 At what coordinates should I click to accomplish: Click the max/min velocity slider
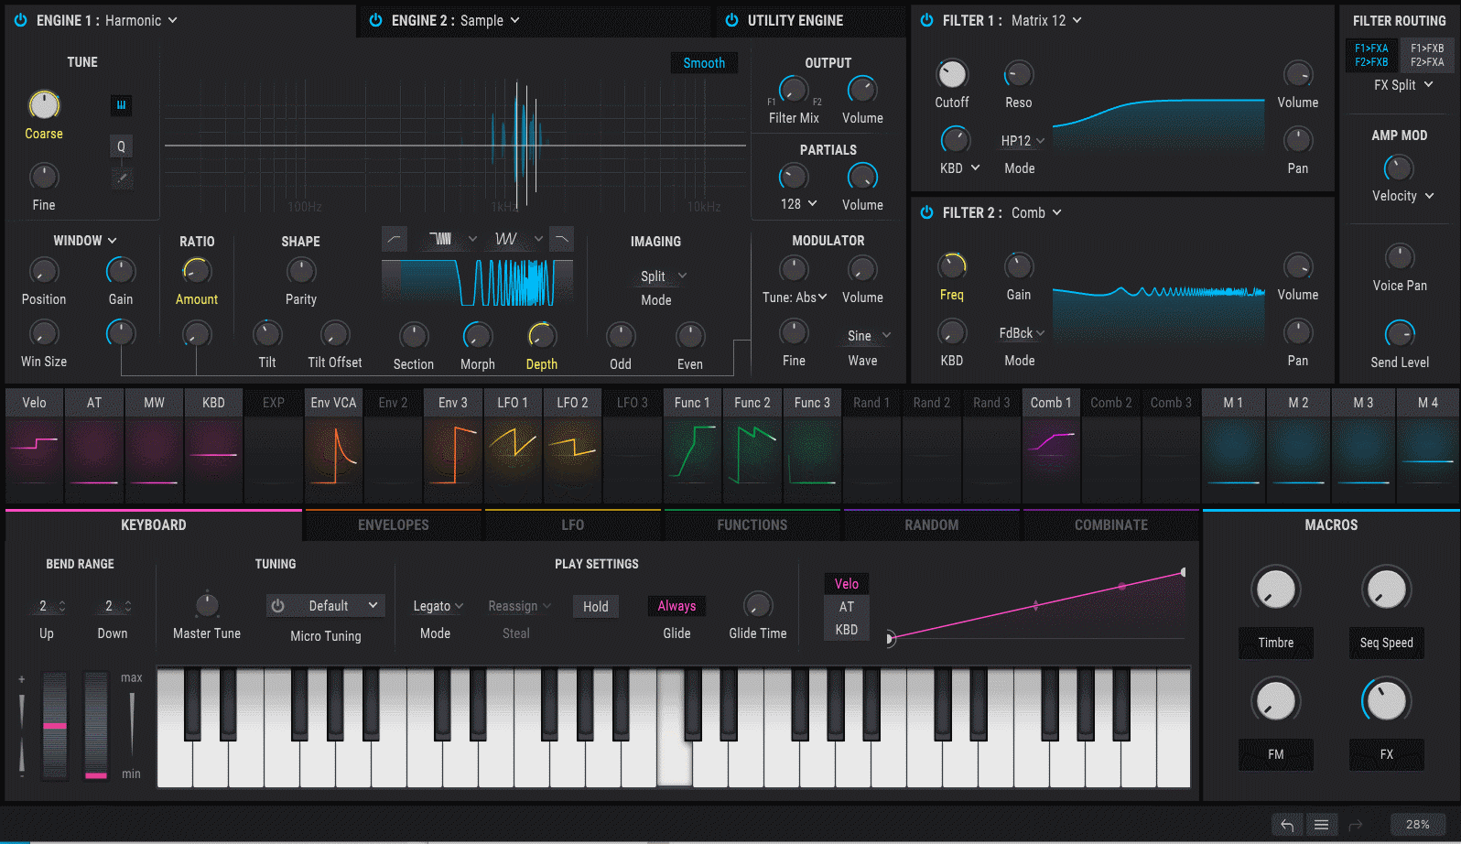(132, 723)
